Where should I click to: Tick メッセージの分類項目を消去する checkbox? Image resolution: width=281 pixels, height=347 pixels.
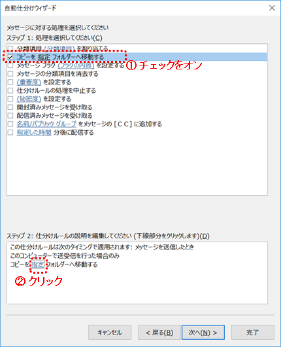[10, 74]
